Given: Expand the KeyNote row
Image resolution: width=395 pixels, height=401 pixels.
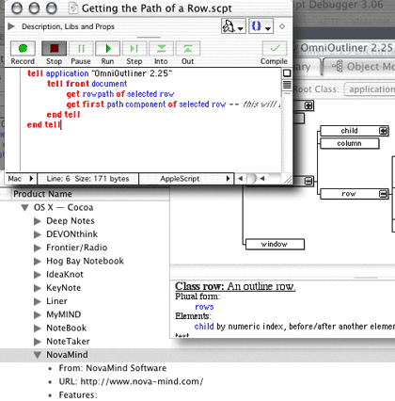Looking at the screenshot, I should click(38, 288).
